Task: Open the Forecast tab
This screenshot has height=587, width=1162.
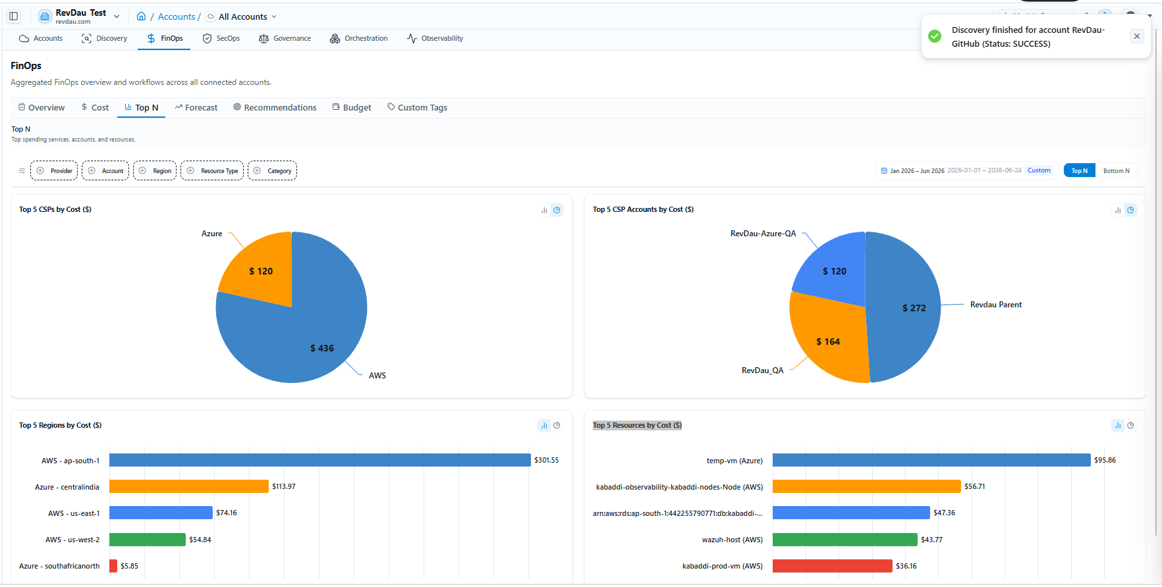Action: click(196, 108)
